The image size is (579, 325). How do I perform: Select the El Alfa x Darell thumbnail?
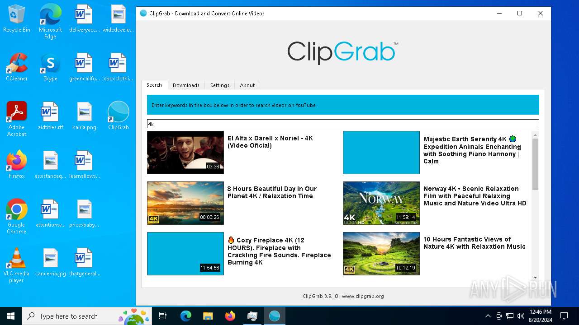(185, 153)
